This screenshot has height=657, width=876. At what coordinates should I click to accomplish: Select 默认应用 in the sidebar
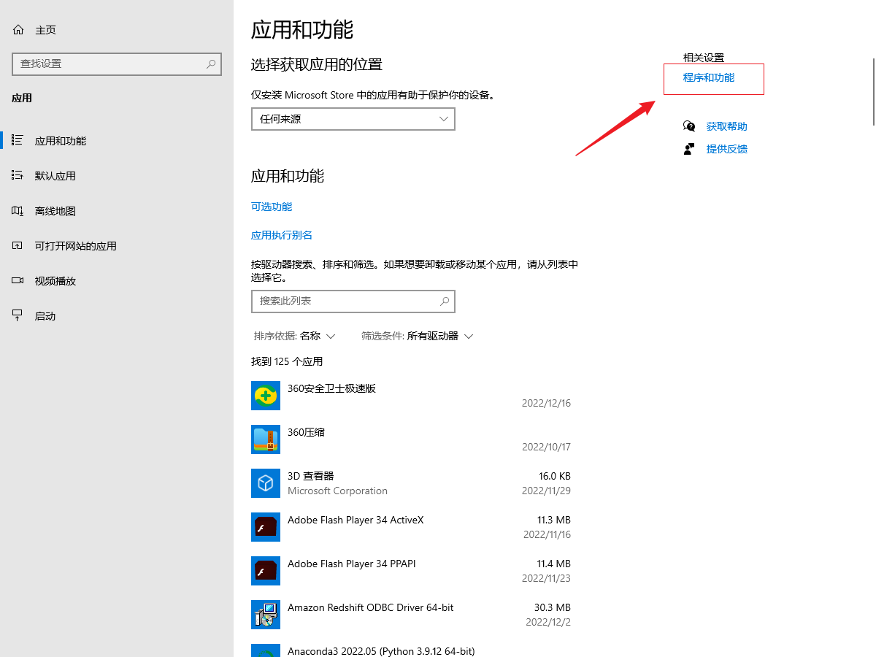(x=55, y=176)
